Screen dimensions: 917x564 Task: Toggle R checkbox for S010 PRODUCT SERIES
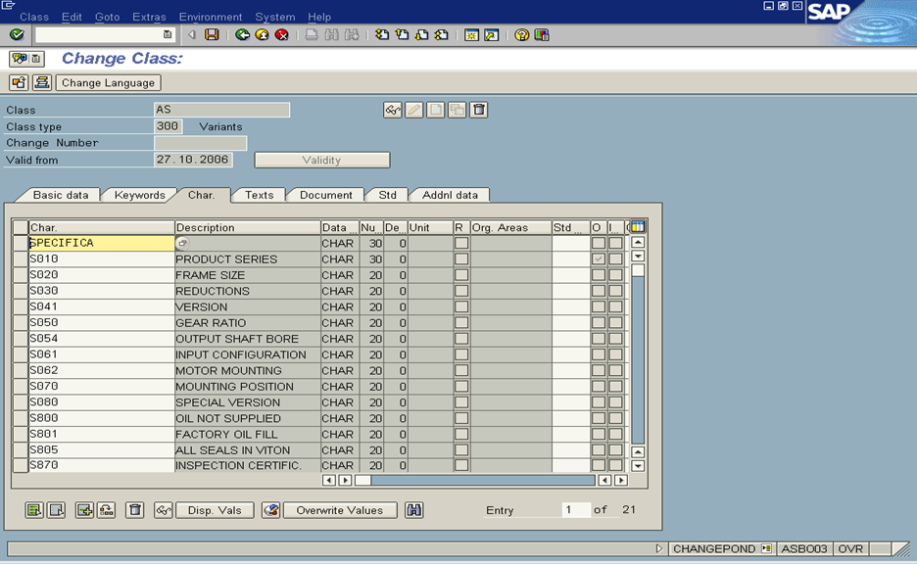tap(461, 258)
